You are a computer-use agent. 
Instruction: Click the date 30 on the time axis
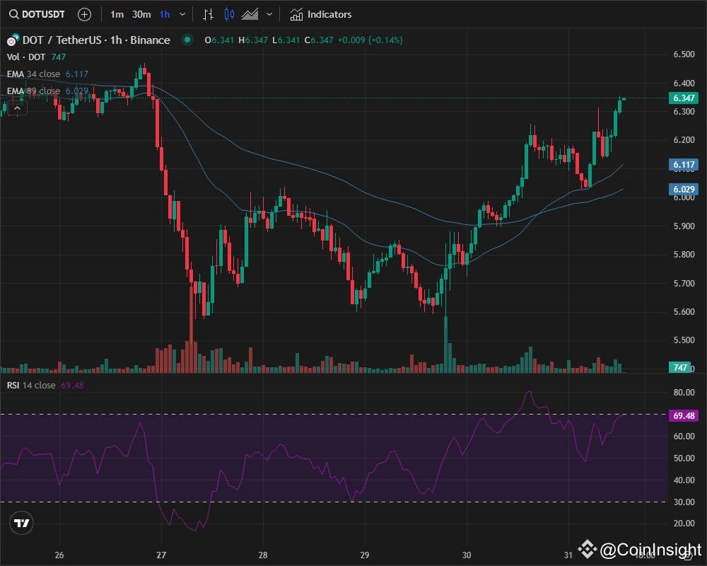point(466,555)
